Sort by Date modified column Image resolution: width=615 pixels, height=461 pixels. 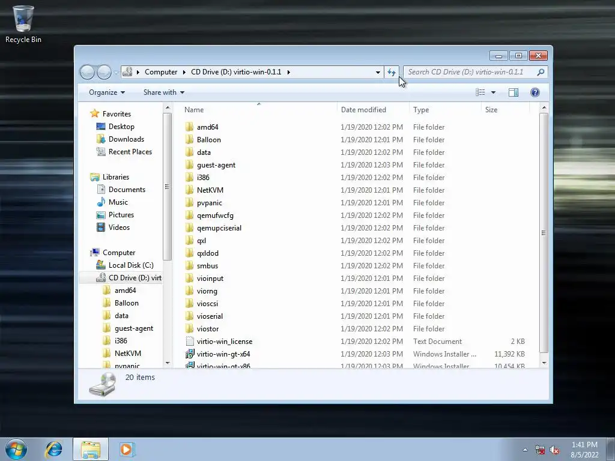click(x=373, y=109)
